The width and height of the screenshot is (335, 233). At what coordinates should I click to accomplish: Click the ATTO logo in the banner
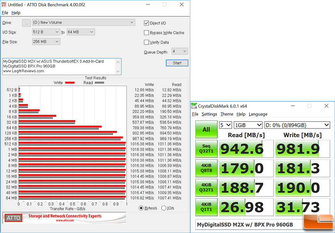pos(13,218)
